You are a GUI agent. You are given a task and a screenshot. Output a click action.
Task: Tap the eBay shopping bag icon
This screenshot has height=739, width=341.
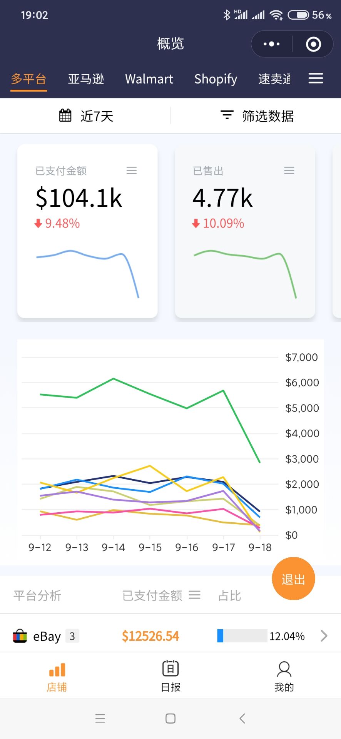coord(20,636)
